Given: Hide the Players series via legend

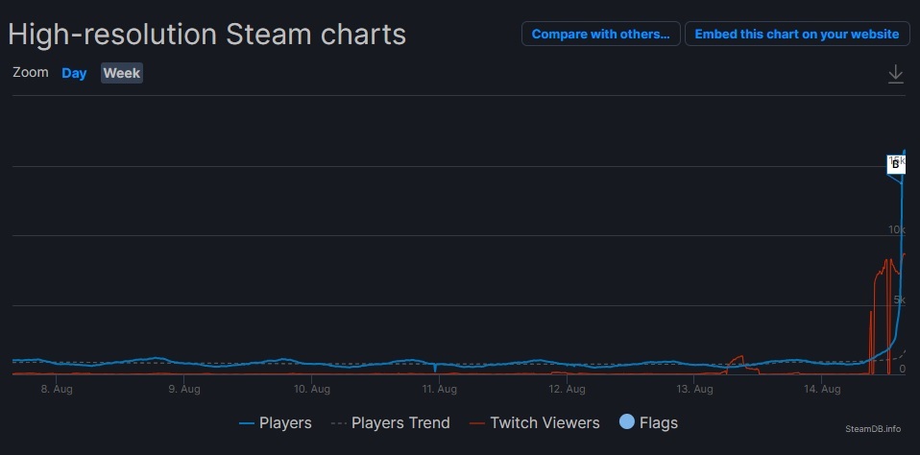Looking at the screenshot, I should coord(276,422).
